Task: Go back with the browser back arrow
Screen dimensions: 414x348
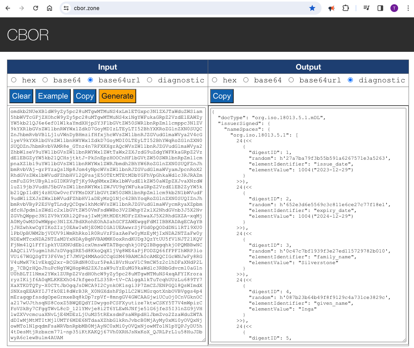Action: (x=8, y=8)
